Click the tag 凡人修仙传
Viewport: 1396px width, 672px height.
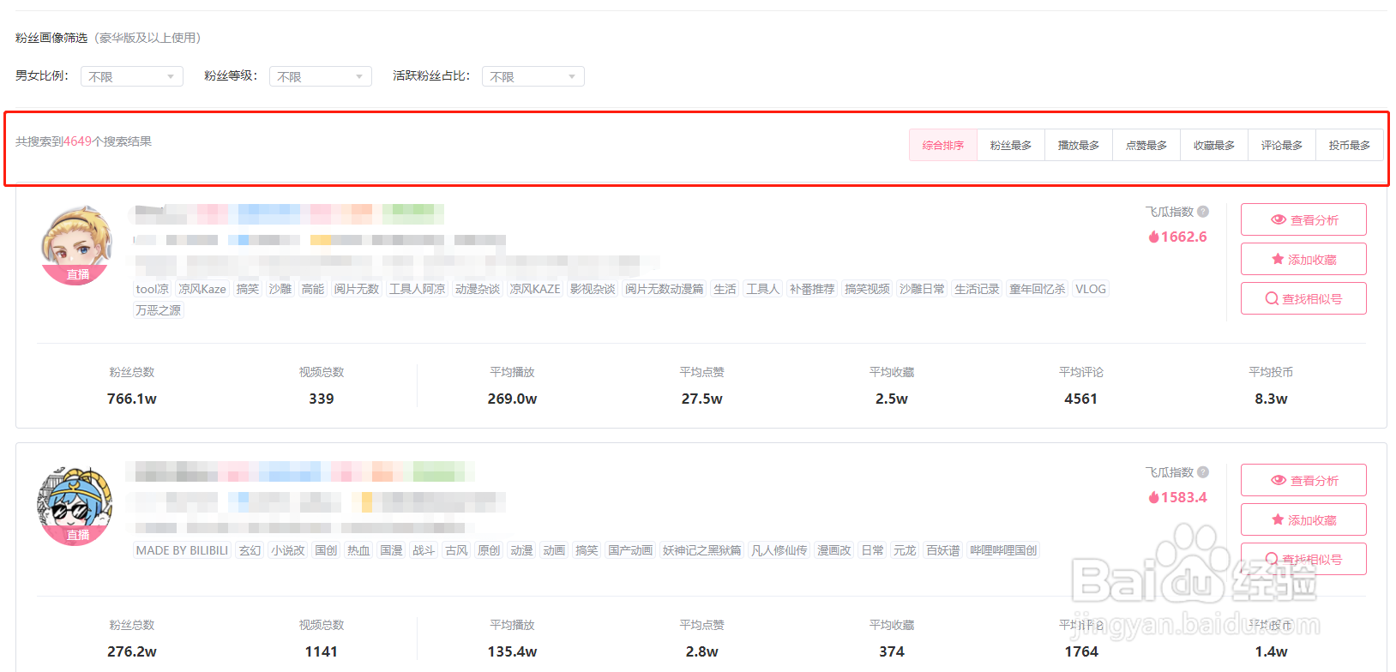[779, 550]
